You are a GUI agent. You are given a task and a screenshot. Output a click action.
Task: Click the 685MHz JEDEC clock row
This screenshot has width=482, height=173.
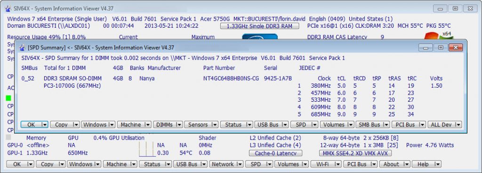356,114
